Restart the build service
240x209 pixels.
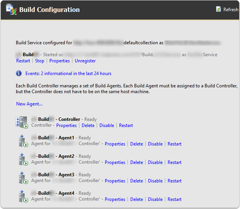23,61
